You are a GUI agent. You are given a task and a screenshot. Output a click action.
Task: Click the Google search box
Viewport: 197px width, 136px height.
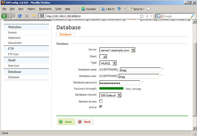177,16
